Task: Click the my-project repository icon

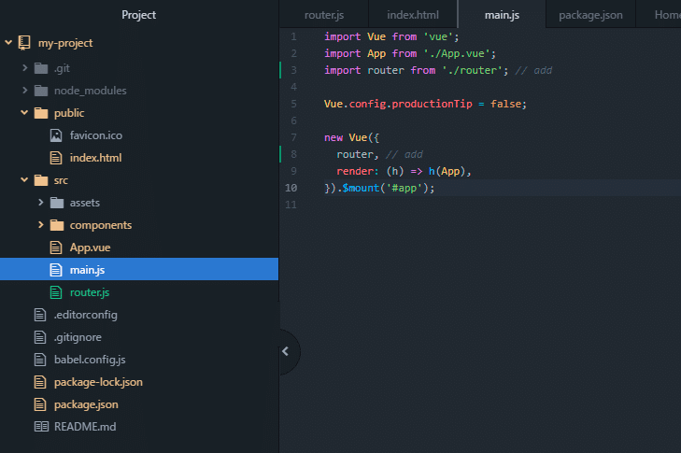Action: tap(24, 43)
